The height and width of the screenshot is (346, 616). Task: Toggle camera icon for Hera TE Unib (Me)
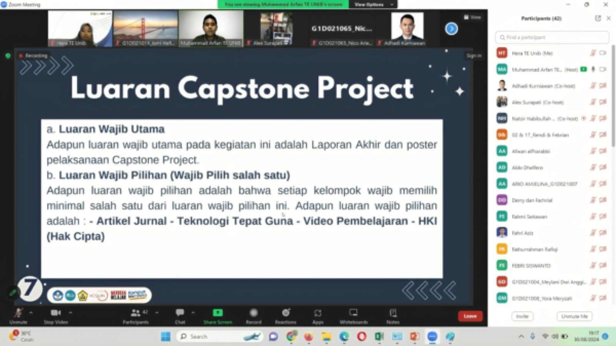coord(603,53)
